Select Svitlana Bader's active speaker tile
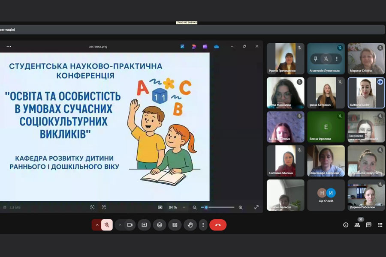Image resolution: width=386 pixels, height=257 pixels. pos(366,93)
